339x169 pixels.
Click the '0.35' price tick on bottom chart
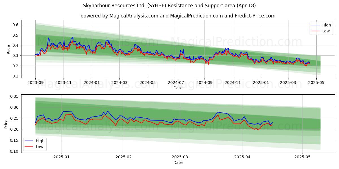coord(15,96)
